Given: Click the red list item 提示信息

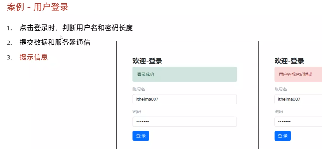Looking at the screenshot, I should (34, 57).
